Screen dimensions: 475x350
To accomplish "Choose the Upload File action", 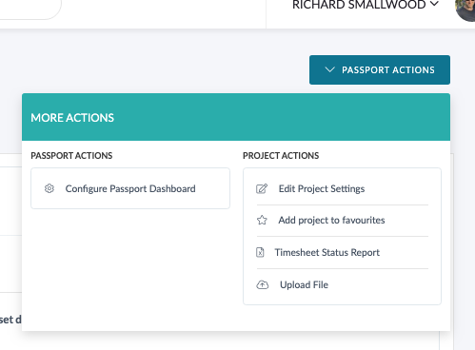I will pos(343,284).
